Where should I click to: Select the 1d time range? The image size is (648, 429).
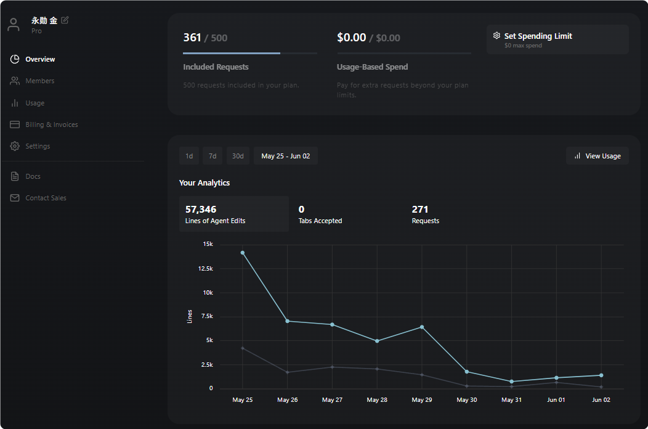click(189, 156)
